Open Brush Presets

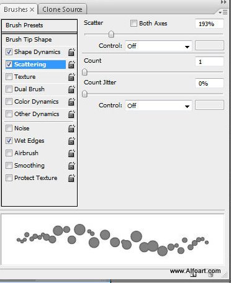point(39,25)
